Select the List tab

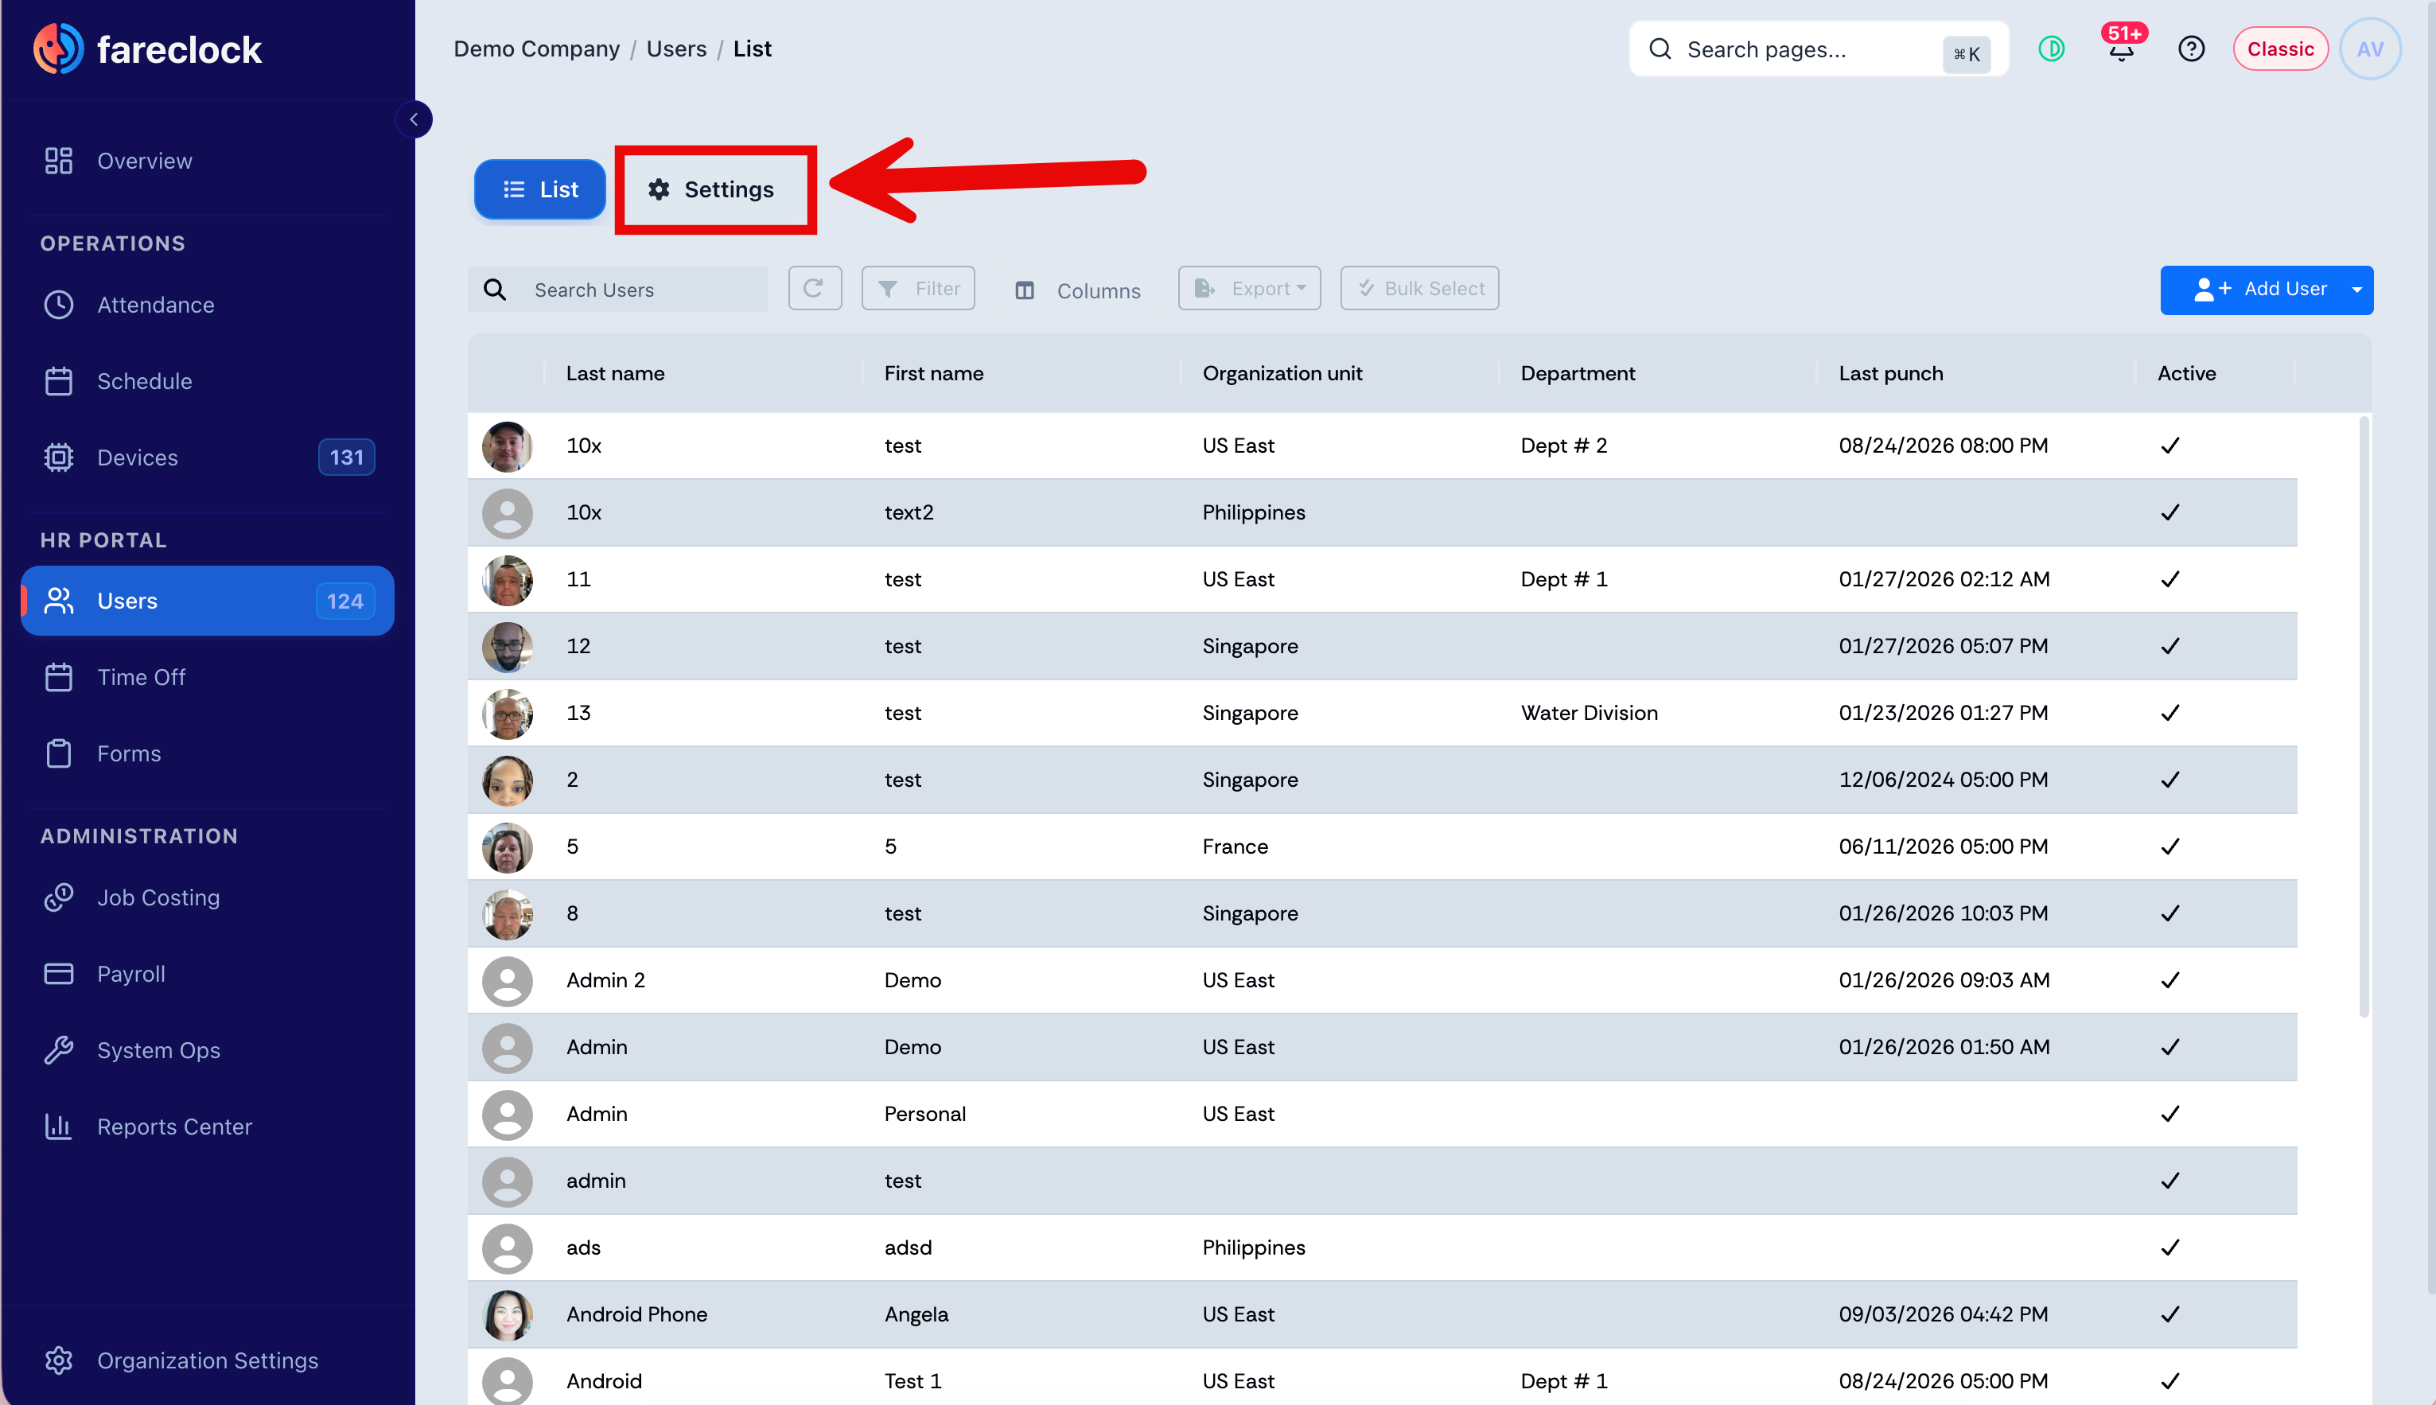[539, 190]
